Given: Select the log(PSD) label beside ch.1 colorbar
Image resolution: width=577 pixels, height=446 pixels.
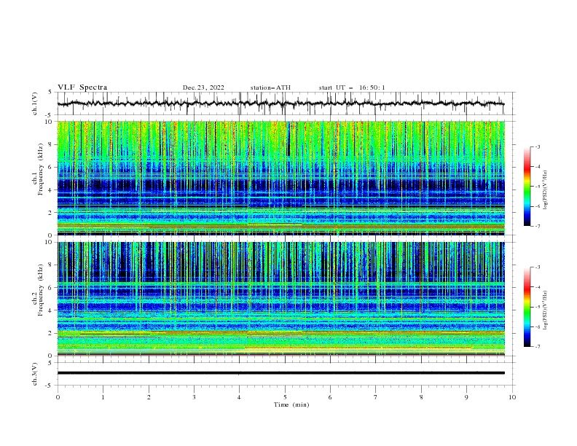Looking at the screenshot, I should tap(545, 189).
